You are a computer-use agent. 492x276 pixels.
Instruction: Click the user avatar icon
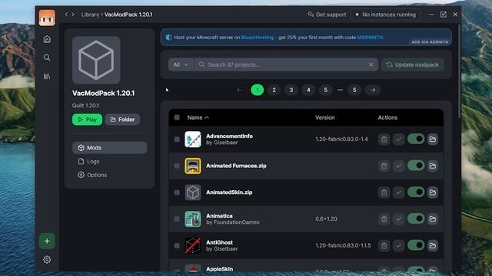47,18
